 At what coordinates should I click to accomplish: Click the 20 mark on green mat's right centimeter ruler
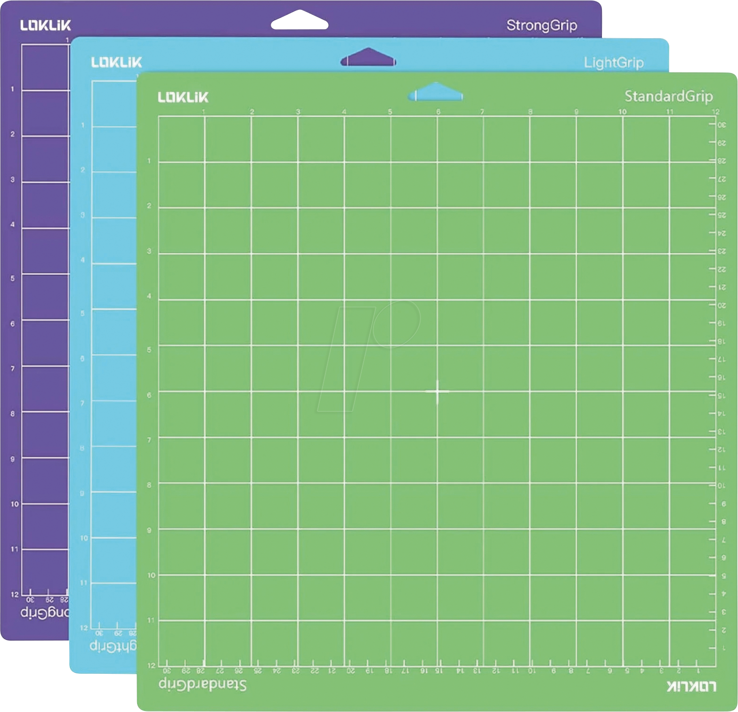click(x=722, y=305)
